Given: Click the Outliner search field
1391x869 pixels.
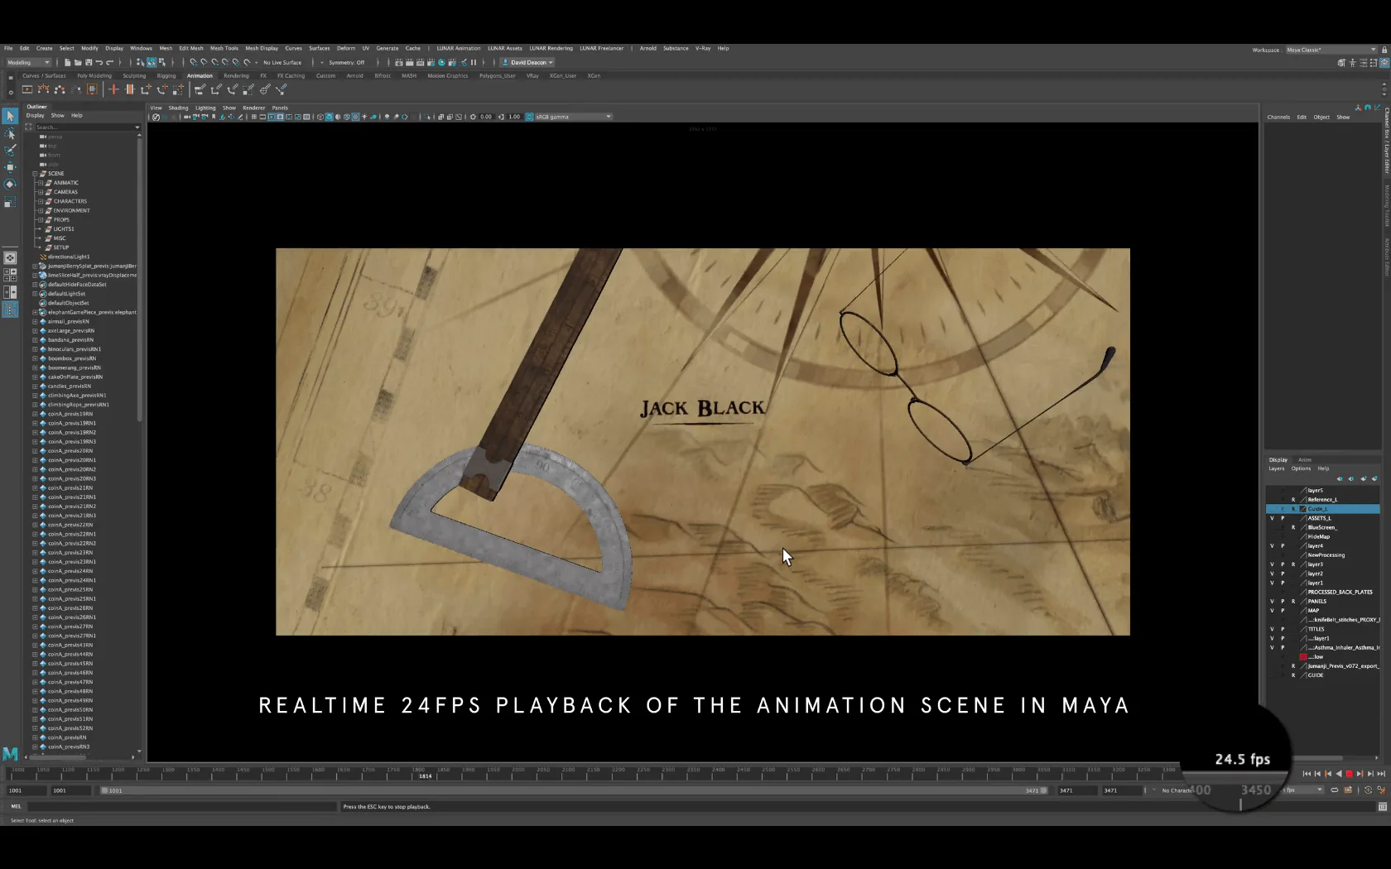Looking at the screenshot, I should coord(84,127).
